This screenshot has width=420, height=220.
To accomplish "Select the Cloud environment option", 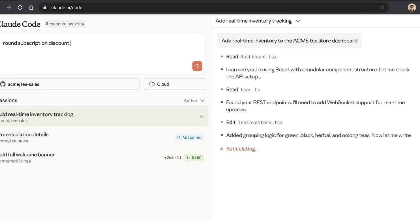I will pyautogui.click(x=175, y=84).
